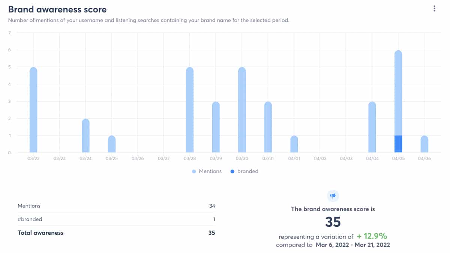450x253 pixels.
Task: Select the Total awareness row
Action: 116,233
